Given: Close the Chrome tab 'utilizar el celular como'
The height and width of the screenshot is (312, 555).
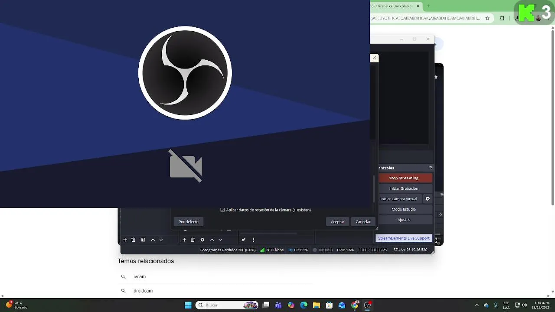Looking at the screenshot, I should (418, 6).
